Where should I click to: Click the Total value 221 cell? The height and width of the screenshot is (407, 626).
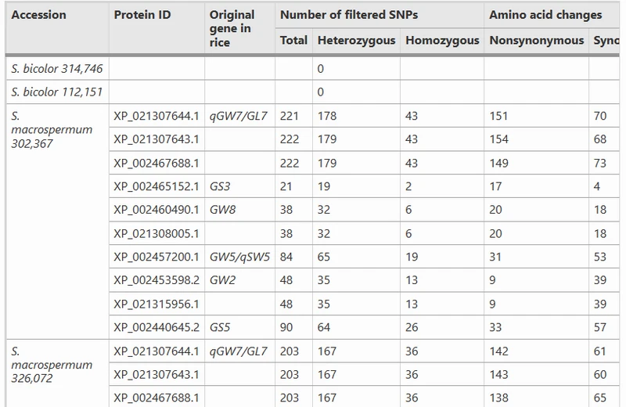click(290, 116)
